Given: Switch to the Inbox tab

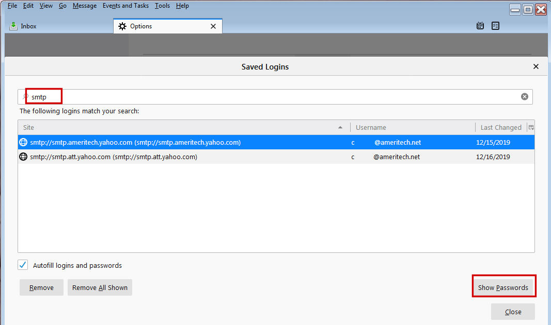Looking at the screenshot, I should coord(59,26).
